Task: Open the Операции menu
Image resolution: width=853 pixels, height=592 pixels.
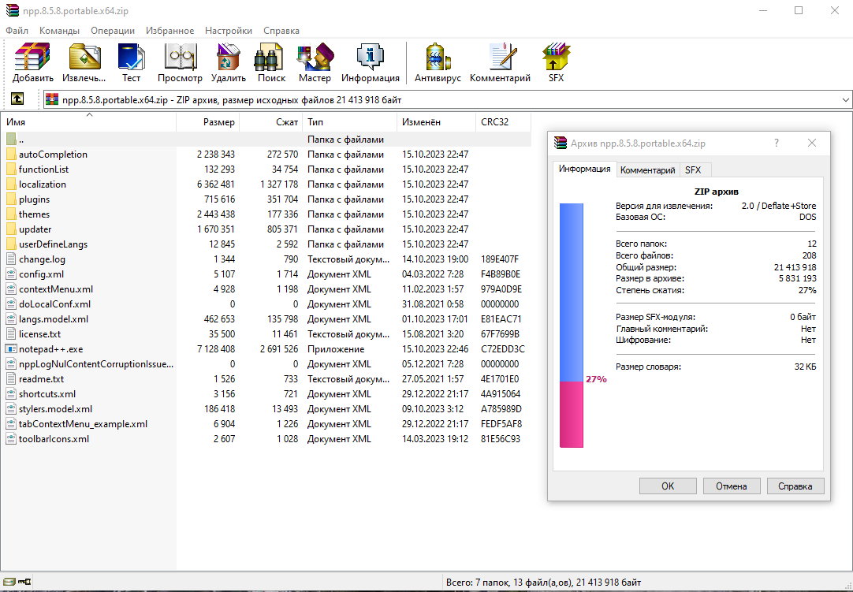Action: point(113,31)
